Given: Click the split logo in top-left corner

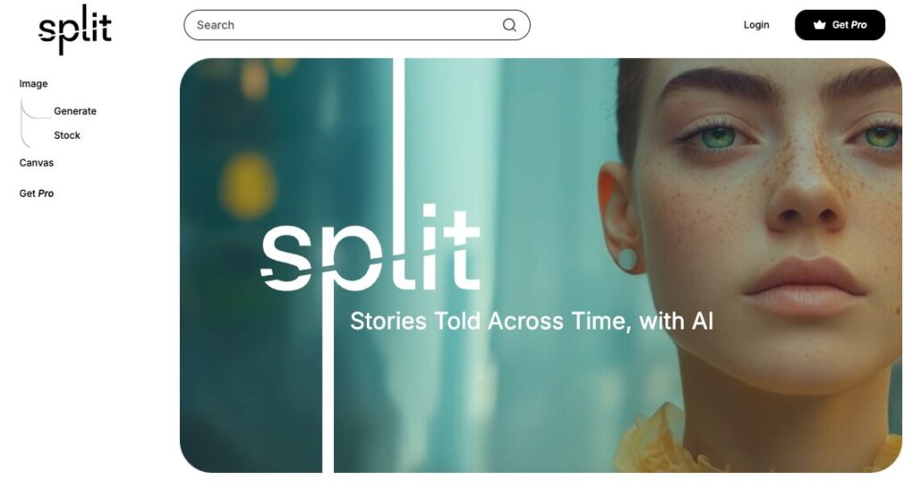Looking at the screenshot, I should tap(75, 29).
